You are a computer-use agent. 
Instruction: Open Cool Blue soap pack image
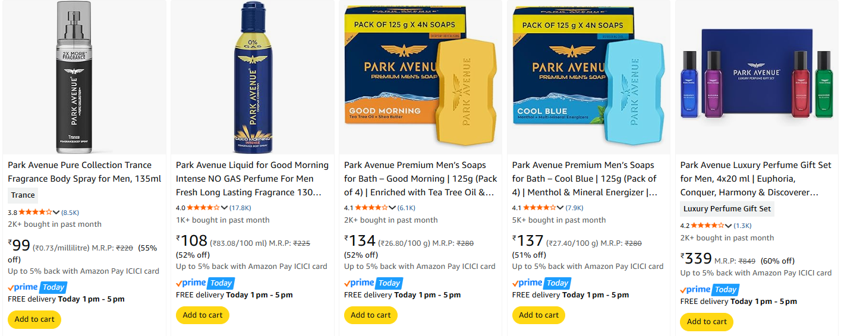pyautogui.click(x=588, y=77)
